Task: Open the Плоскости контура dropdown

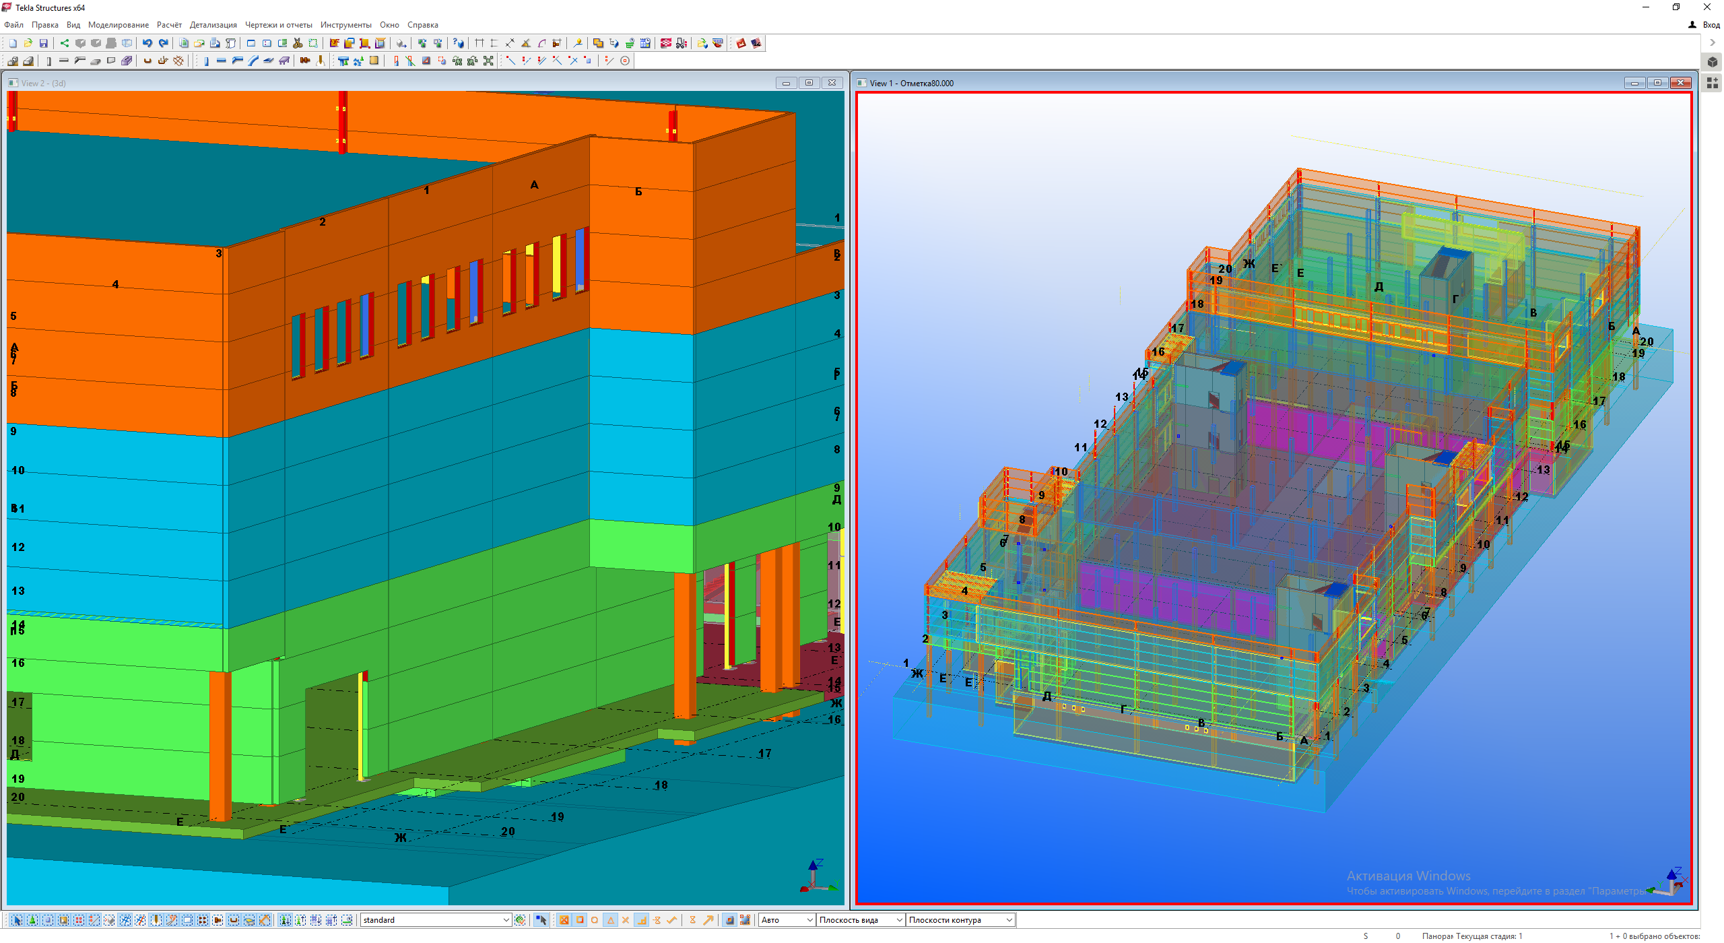Action: 1008,920
